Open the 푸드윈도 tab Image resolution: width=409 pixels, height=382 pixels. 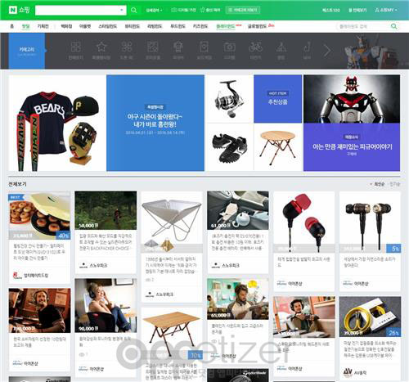(178, 26)
